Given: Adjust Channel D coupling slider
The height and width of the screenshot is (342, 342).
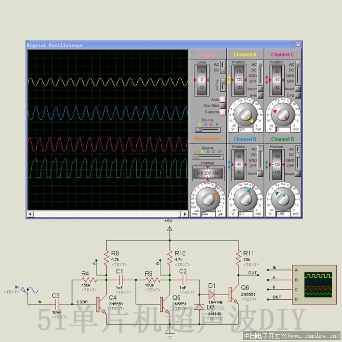Looking at the screenshot, I should pyautogui.click(x=298, y=158).
